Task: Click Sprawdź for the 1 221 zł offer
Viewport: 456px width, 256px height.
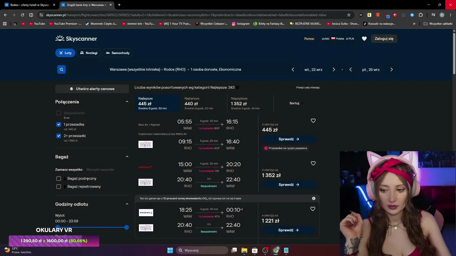Action: (289, 230)
